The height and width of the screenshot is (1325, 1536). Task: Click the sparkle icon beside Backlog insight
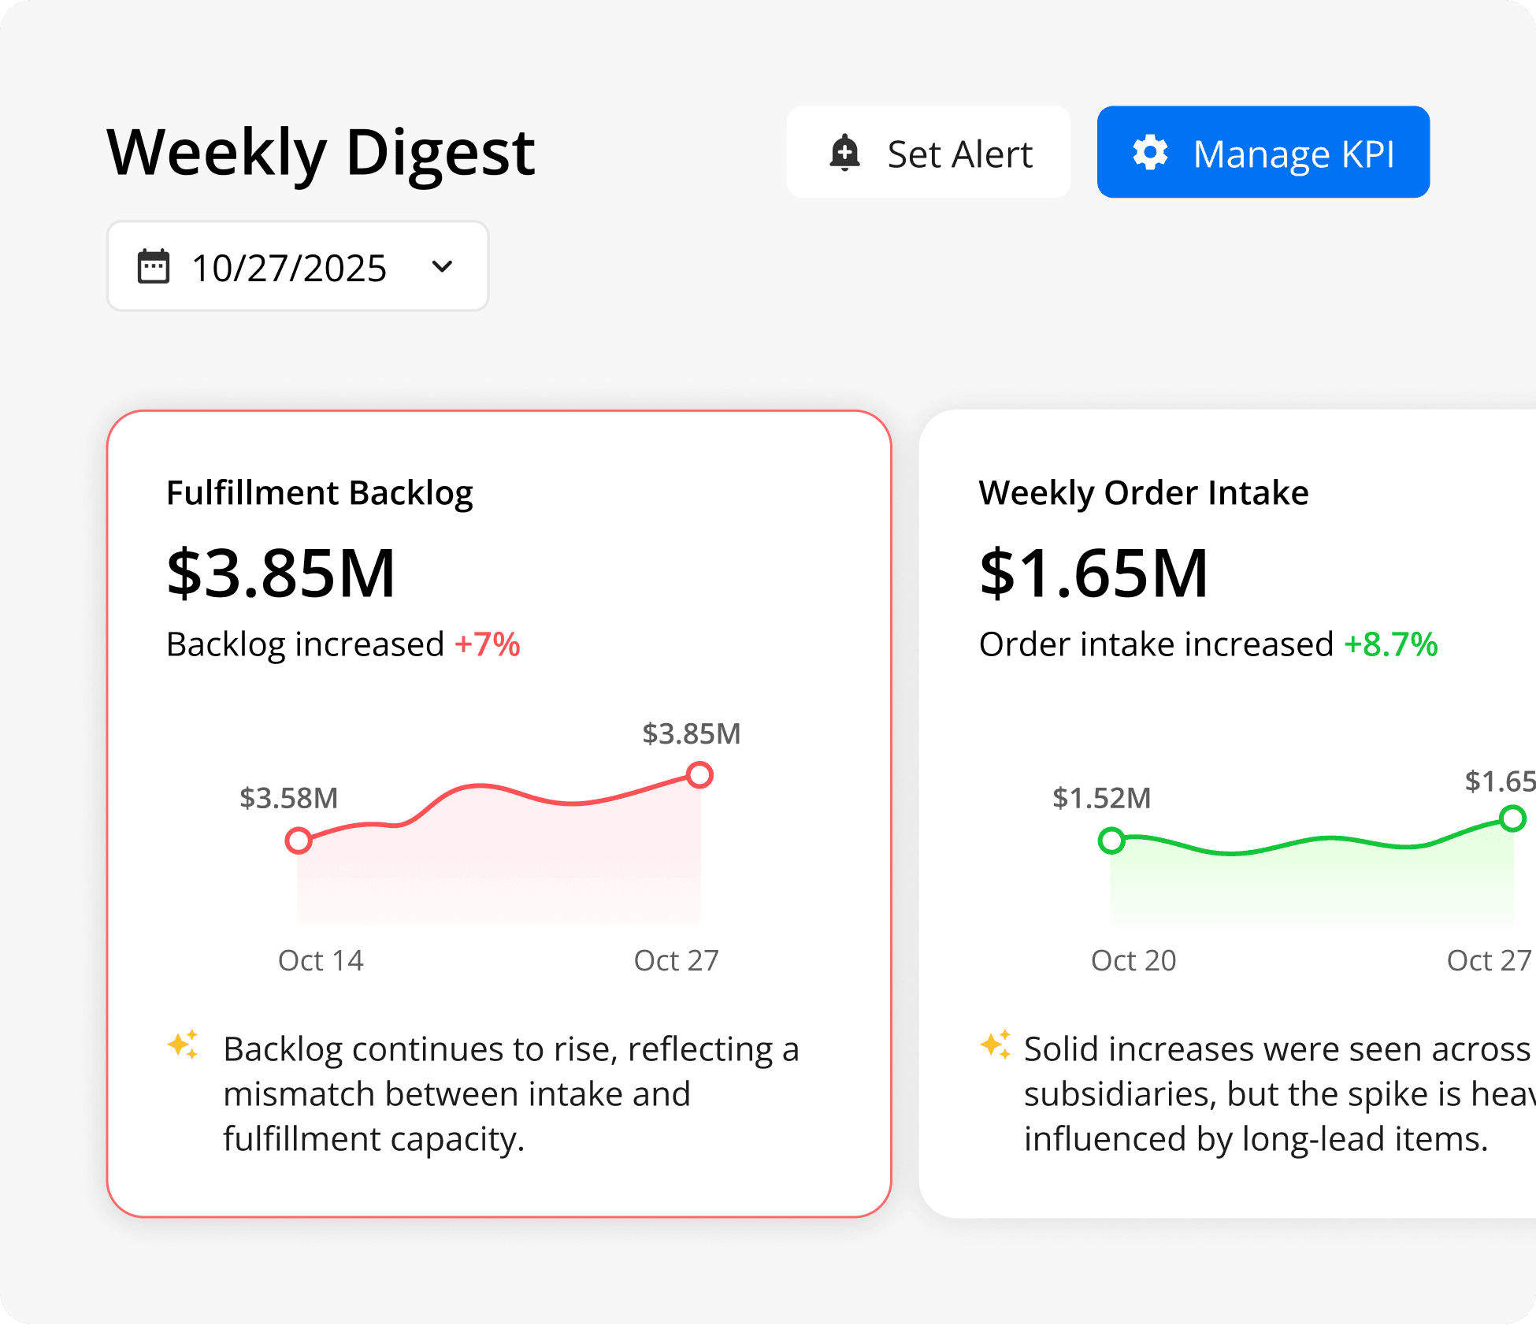click(x=184, y=1045)
